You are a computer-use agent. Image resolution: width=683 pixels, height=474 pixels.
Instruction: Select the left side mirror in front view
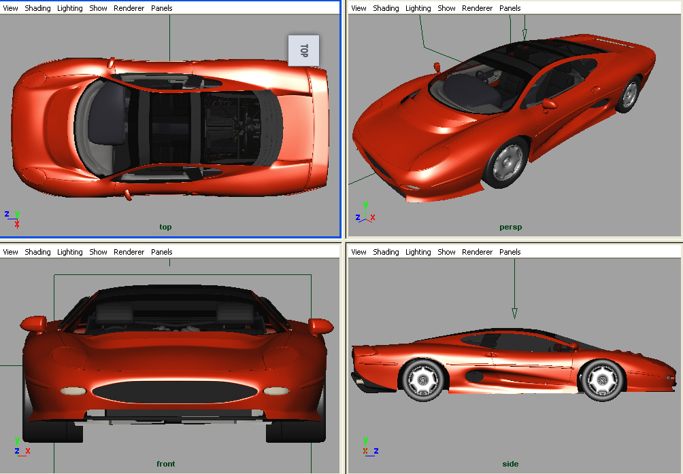[x=33, y=324]
